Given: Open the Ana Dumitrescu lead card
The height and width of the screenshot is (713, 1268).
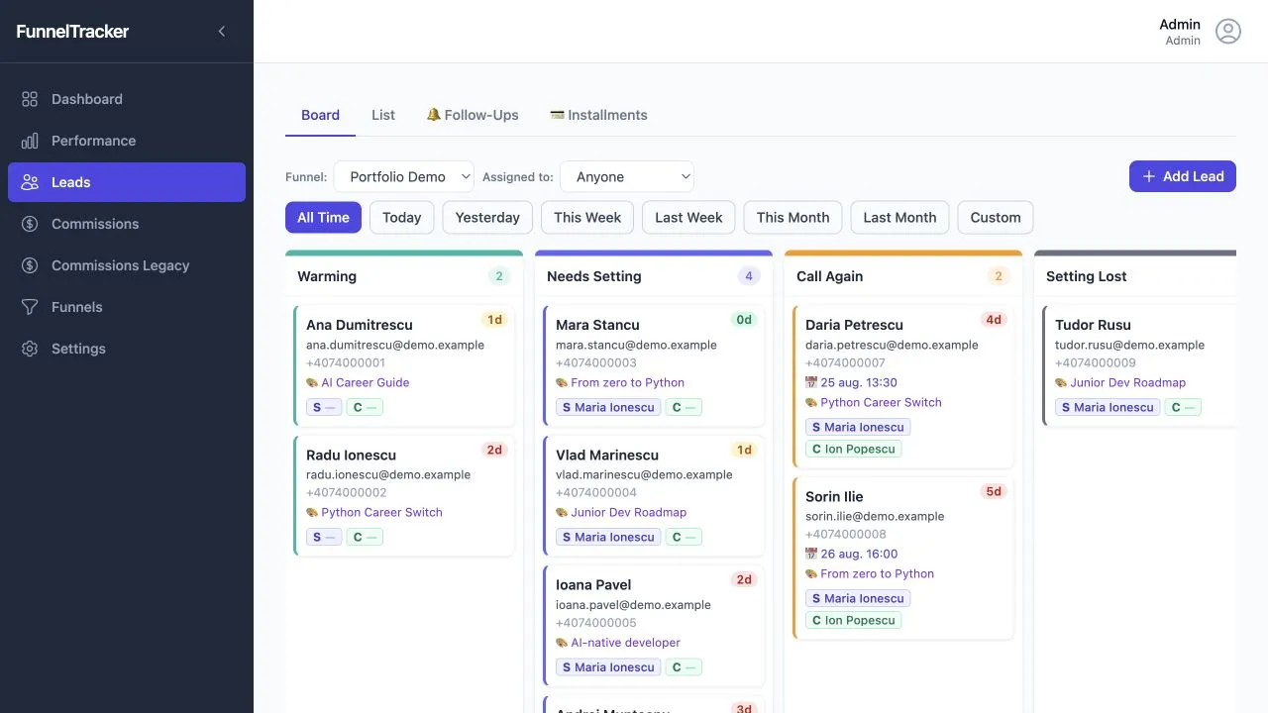Looking at the screenshot, I should tap(404, 365).
